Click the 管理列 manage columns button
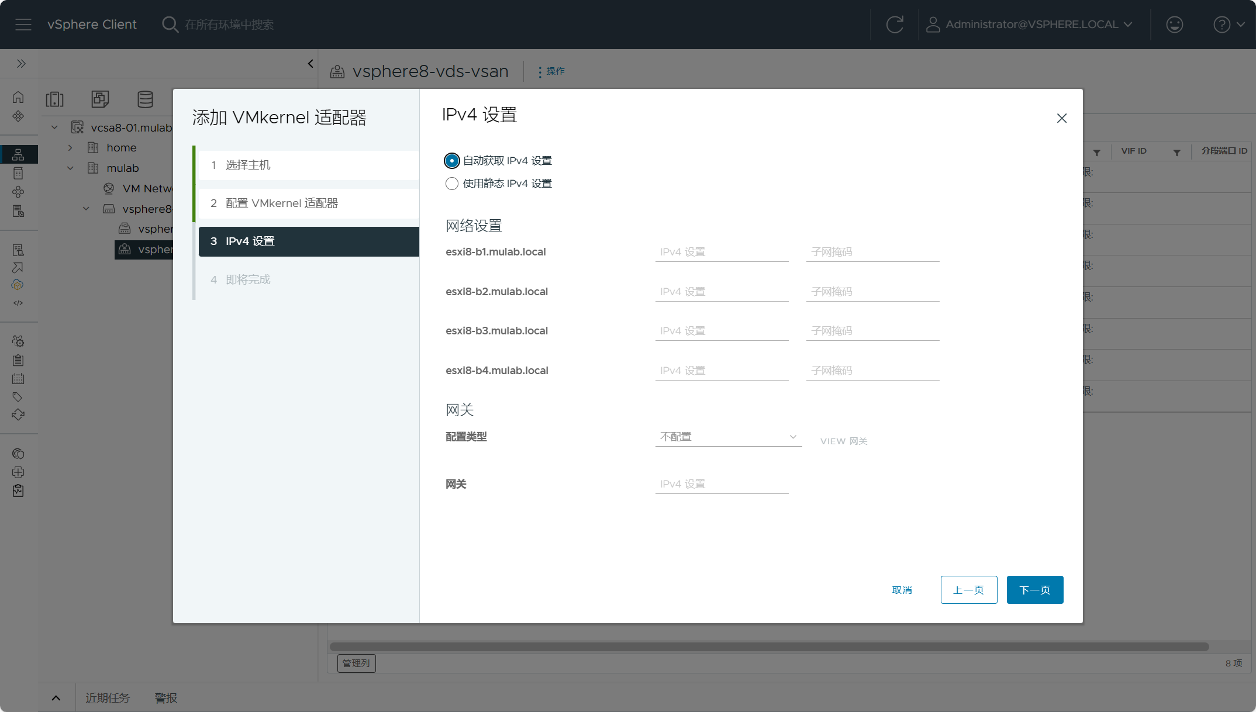1256x712 pixels. [357, 663]
